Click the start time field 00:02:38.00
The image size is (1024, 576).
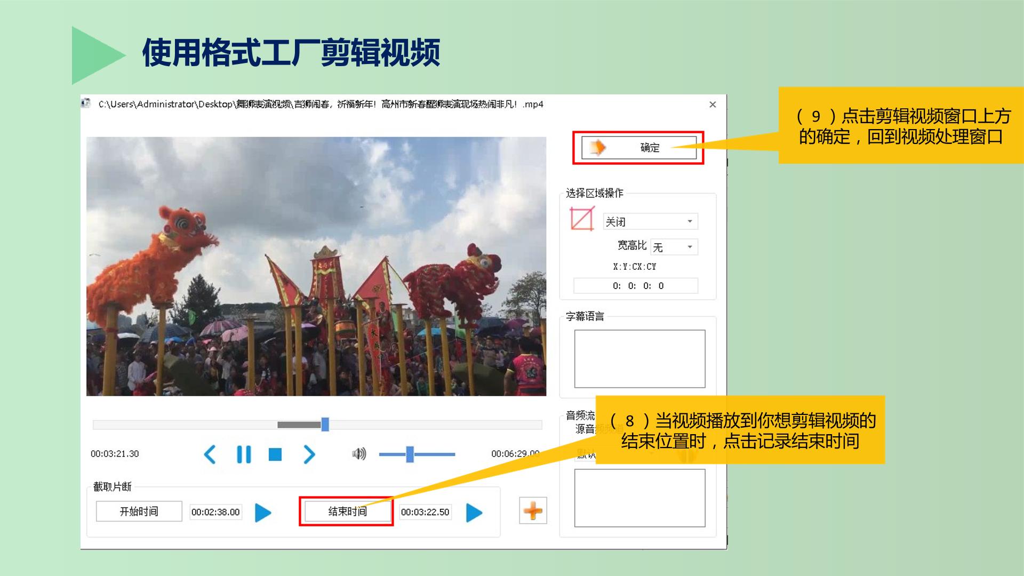pos(215,512)
